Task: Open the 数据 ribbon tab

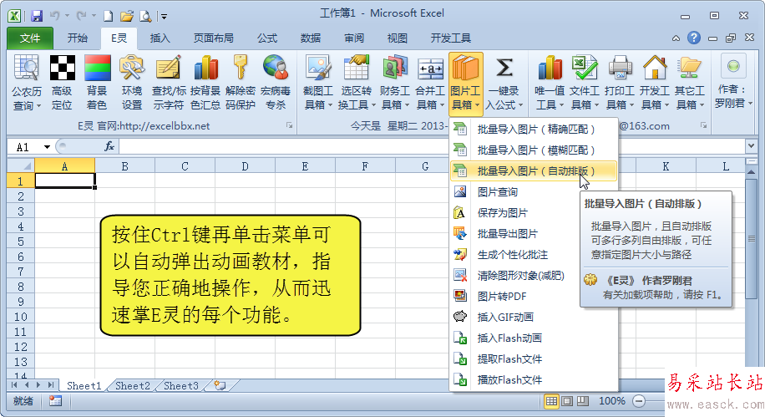Action: 311,38
